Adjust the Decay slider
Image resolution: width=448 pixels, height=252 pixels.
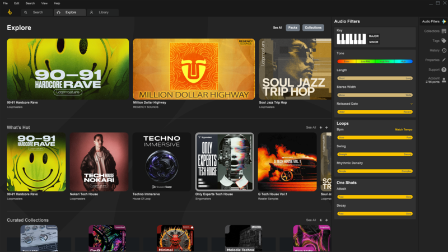click(x=375, y=214)
